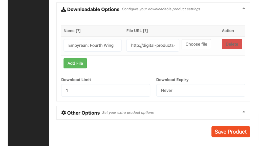Select the Download Expiry field showing Never
259x146 pixels.
[x=200, y=90]
